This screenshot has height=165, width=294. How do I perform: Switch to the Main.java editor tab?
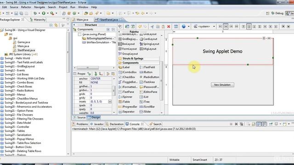click(81, 20)
